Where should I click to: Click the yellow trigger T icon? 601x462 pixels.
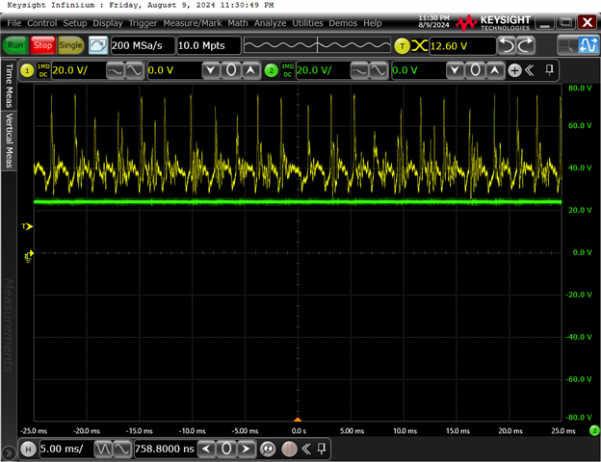(402, 46)
